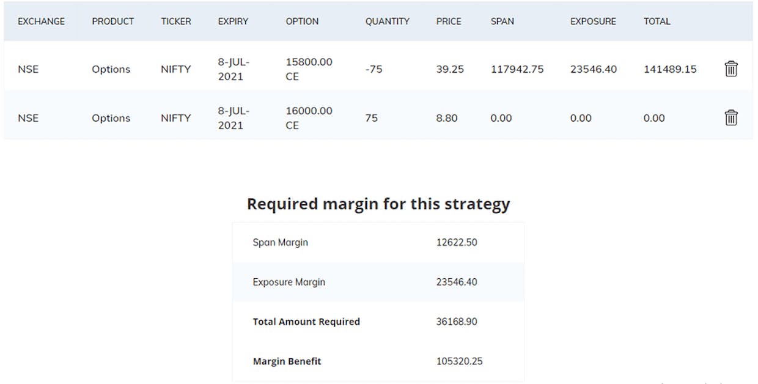
Task: Click the OPTION column header
Action: point(302,21)
